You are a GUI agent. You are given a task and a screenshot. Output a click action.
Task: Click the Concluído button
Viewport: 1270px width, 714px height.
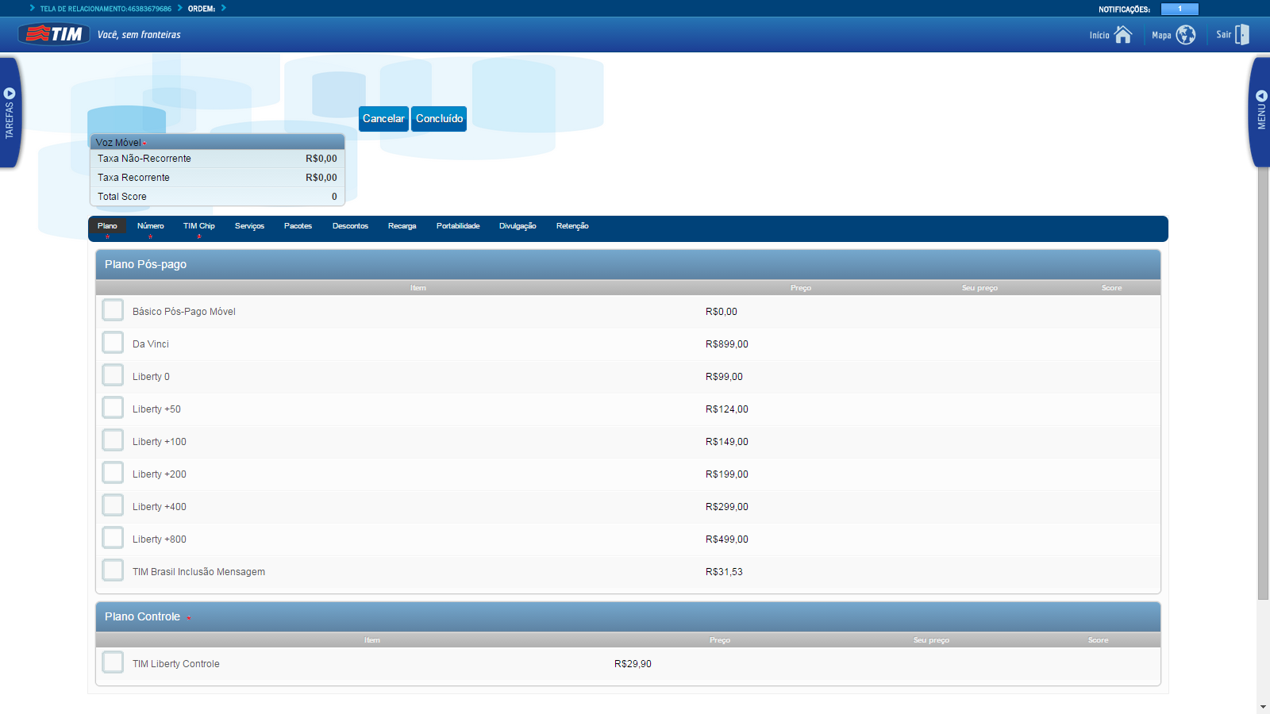pyautogui.click(x=439, y=119)
